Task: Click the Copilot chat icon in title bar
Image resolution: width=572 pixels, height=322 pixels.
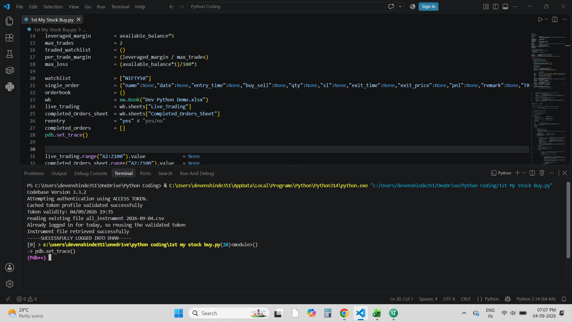Action: point(391,7)
